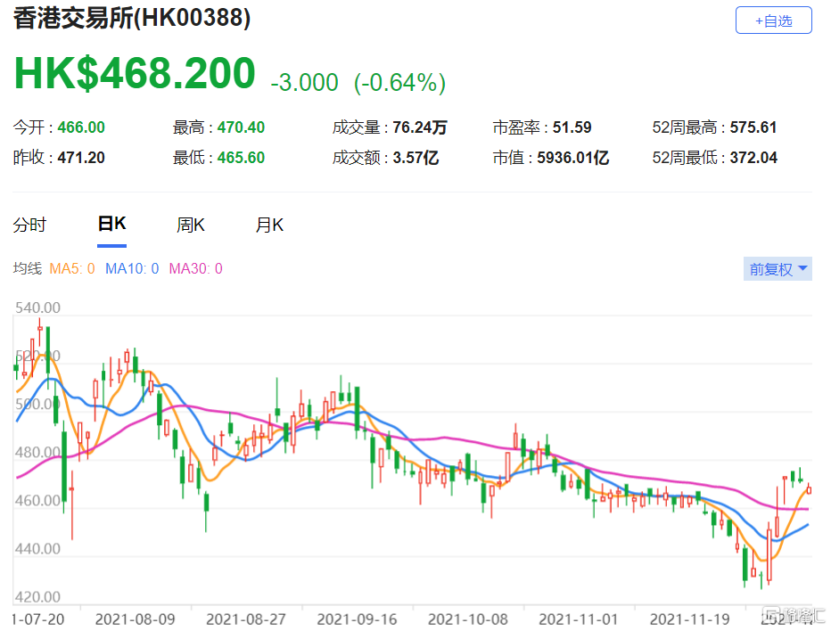Click the 52-week high value 575.61
The width and height of the screenshot is (831, 631).
tap(753, 127)
